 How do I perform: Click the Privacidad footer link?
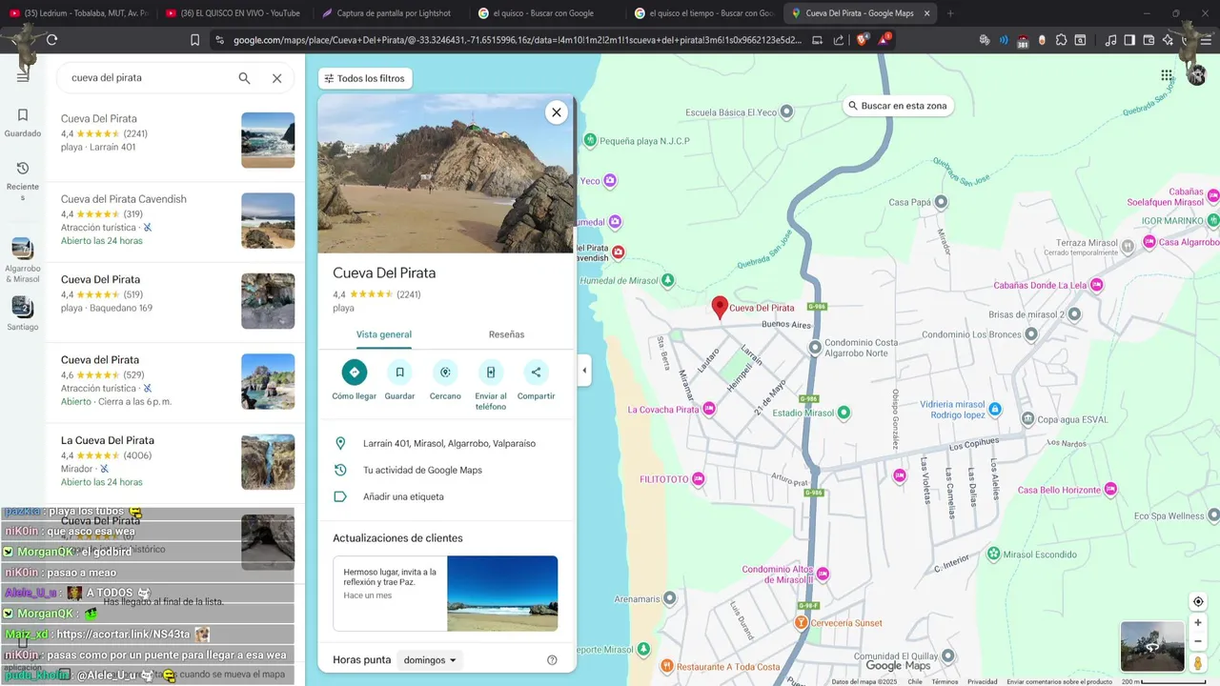pyautogui.click(x=982, y=681)
